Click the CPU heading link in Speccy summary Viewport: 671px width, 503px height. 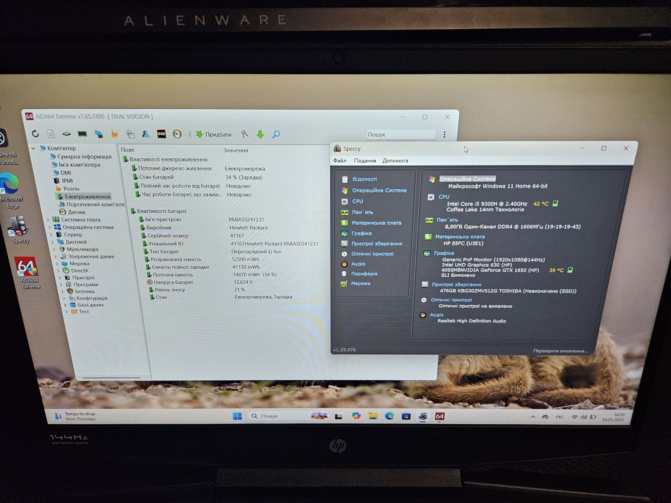tap(444, 197)
